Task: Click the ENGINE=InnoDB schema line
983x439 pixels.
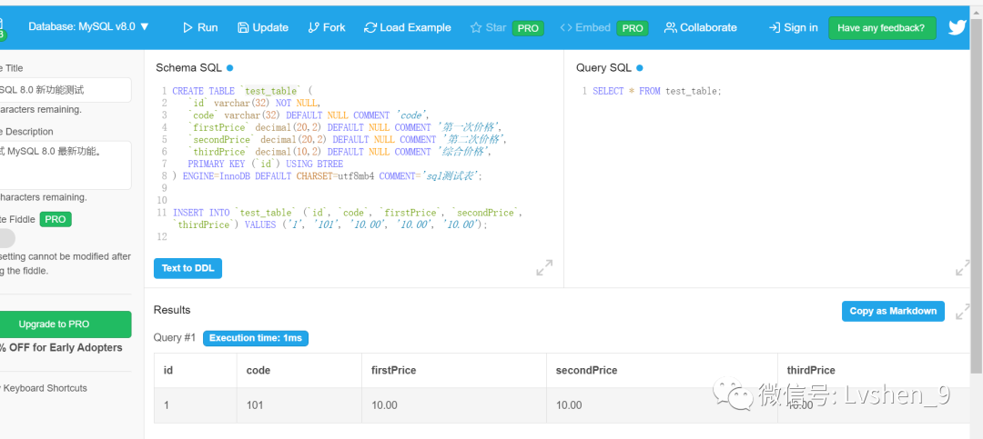Action: [x=327, y=176]
